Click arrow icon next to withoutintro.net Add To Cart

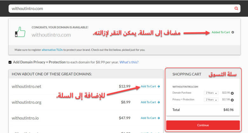[159, 86]
